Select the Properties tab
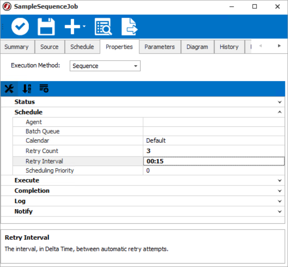 pos(119,47)
